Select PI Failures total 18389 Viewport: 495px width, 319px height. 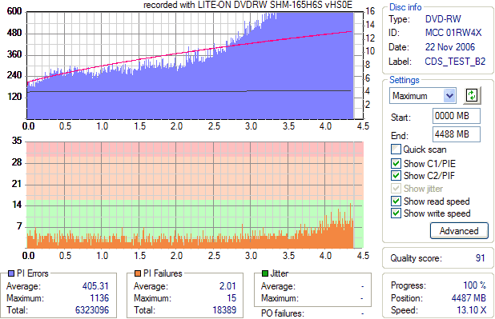(224, 310)
